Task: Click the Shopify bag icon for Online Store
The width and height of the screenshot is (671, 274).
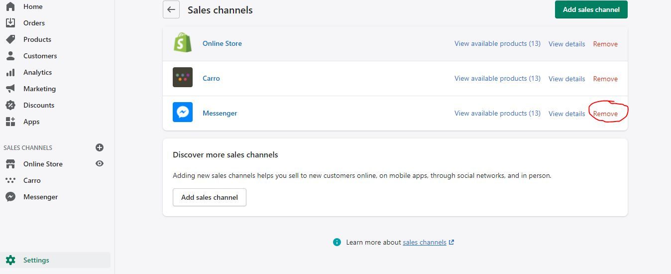Action: click(x=183, y=43)
